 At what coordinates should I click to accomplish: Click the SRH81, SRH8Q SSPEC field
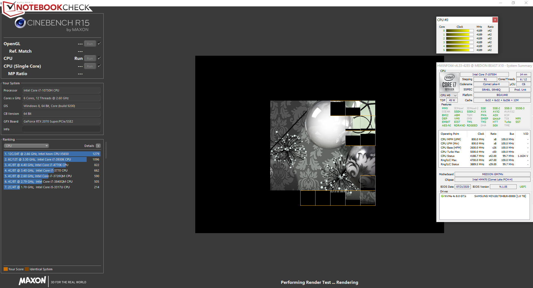point(491,90)
